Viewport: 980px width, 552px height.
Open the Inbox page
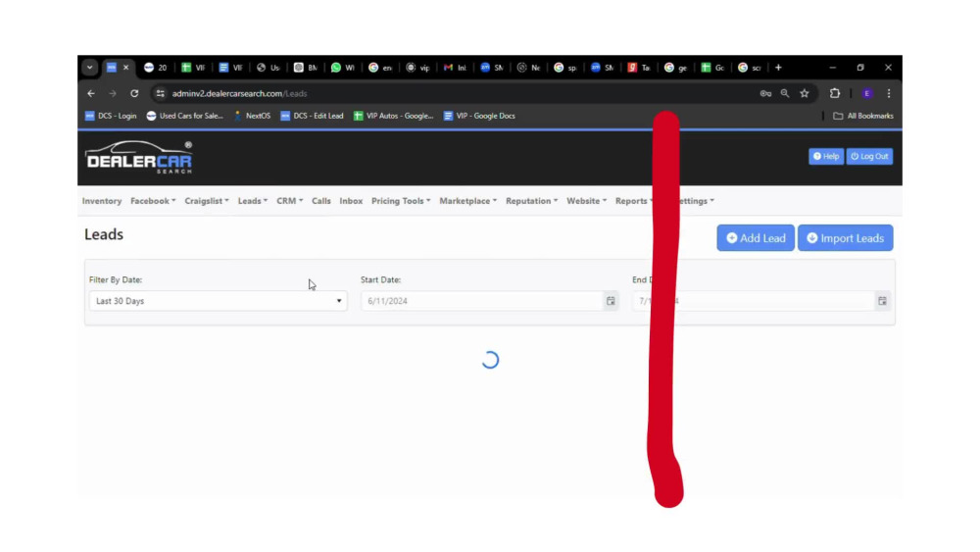(351, 201)
